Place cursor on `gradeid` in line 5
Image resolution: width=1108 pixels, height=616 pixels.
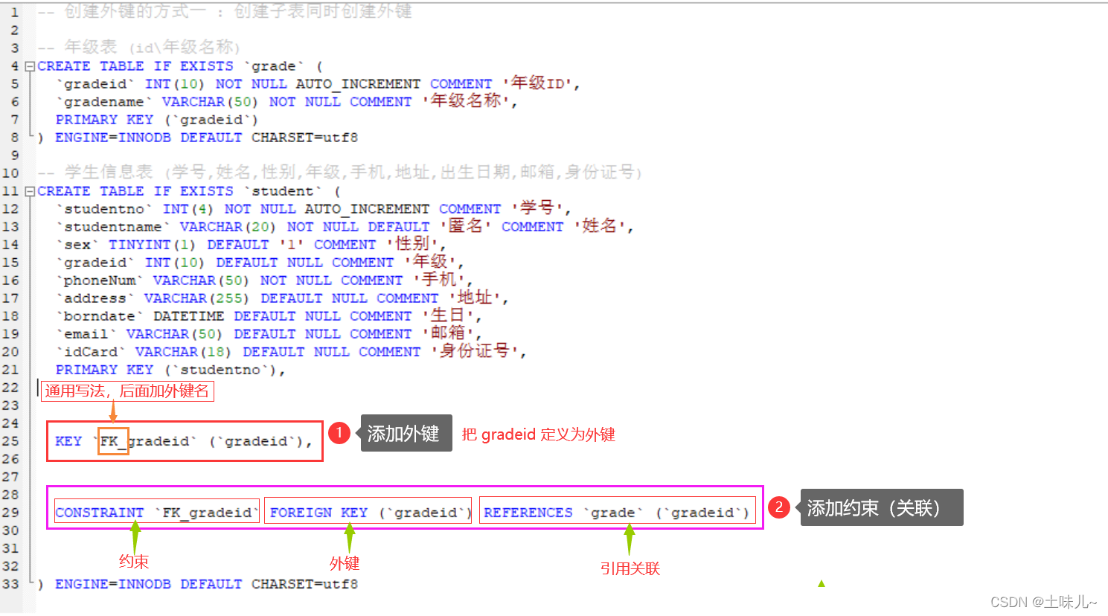point(95,84)
